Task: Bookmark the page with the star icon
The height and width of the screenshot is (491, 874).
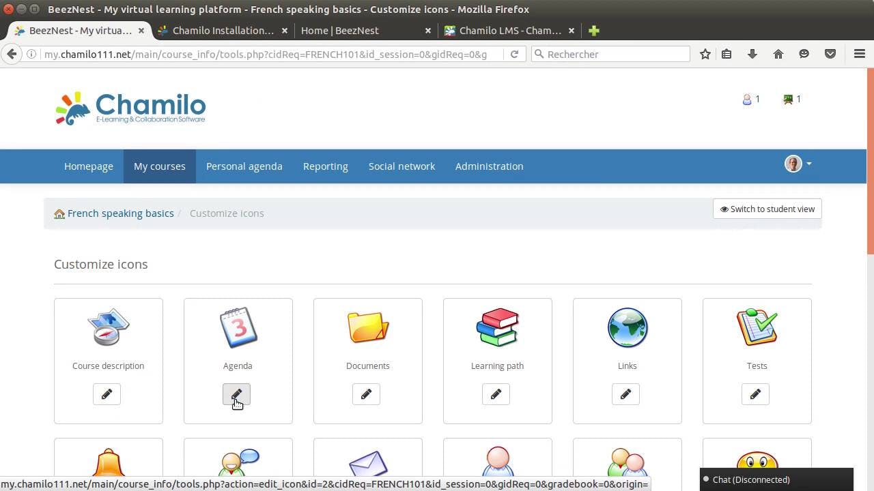Action: coord(705,54)
